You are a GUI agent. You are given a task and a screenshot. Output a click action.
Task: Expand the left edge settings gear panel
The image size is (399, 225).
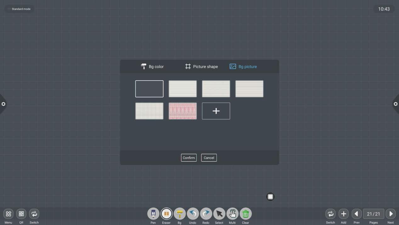3,104
